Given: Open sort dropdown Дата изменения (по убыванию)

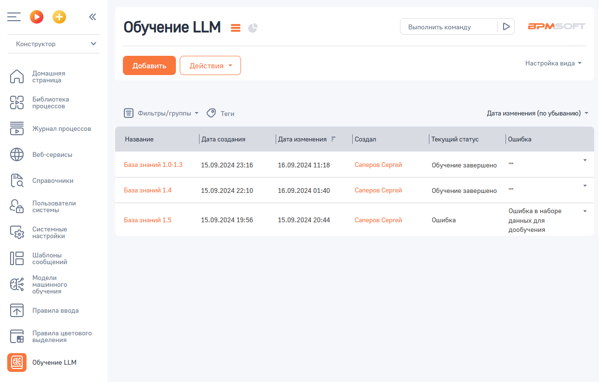Looking at the screenshot, I should pyautogui.click(x=538, y=114).
